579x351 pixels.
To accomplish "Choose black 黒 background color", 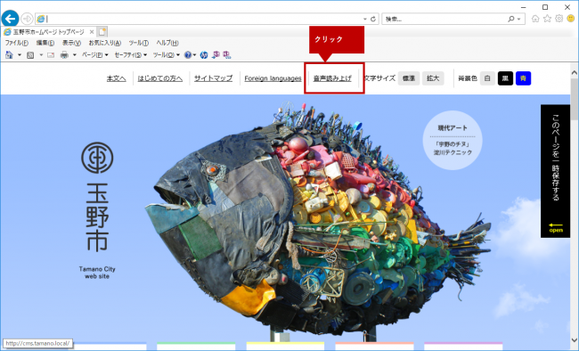I will click(x=505, y=78).
